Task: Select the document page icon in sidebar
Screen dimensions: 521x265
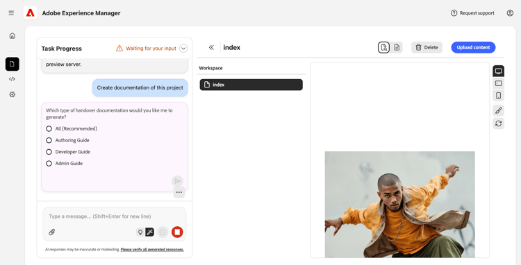Action: point(13,64)
